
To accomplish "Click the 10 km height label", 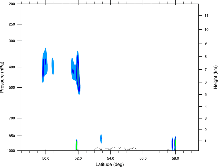I will (206, 30).
